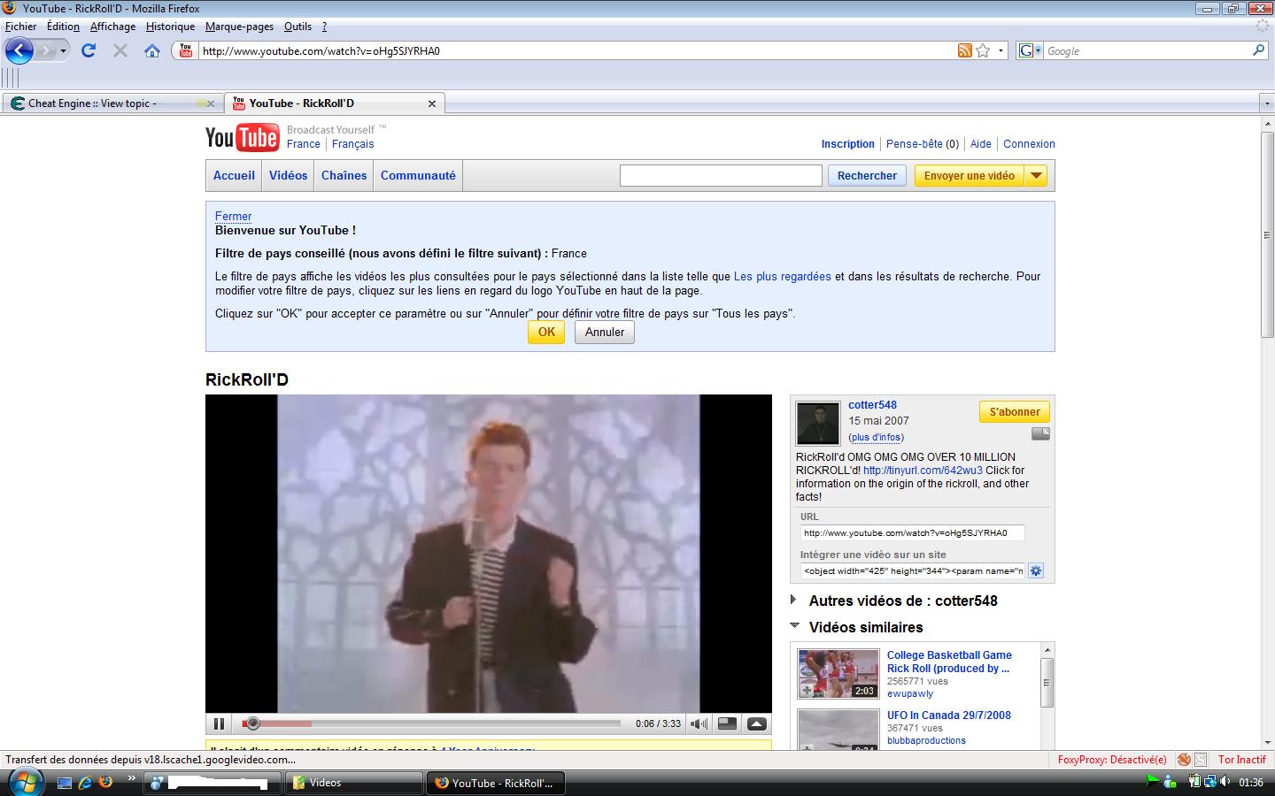
Task: Subscribe using the S'abonner button
Action: (1014, 412)
